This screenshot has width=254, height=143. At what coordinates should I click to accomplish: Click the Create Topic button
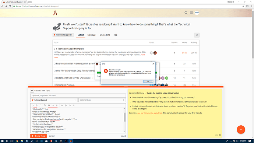(x=38, y=136)
